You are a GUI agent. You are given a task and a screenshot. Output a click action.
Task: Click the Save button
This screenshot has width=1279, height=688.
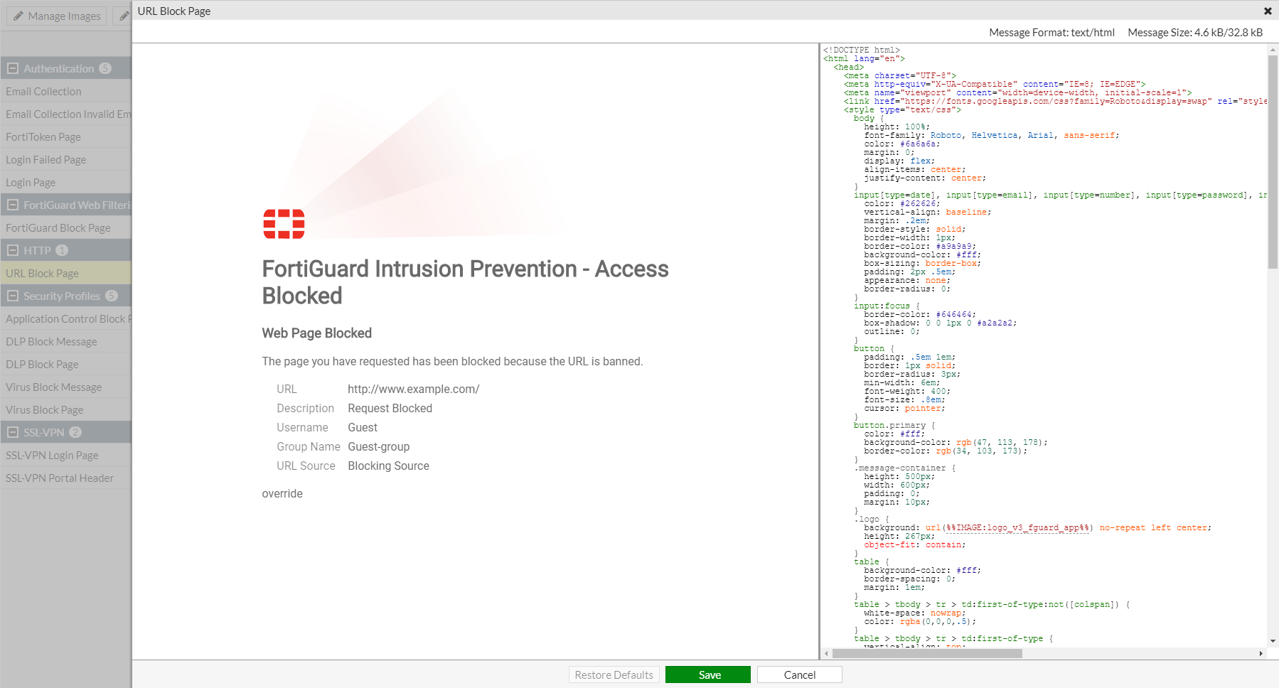coord(707,674)
